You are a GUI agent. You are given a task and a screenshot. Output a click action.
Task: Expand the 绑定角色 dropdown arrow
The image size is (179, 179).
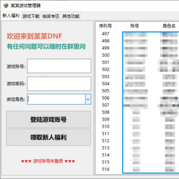coord(88,99)
